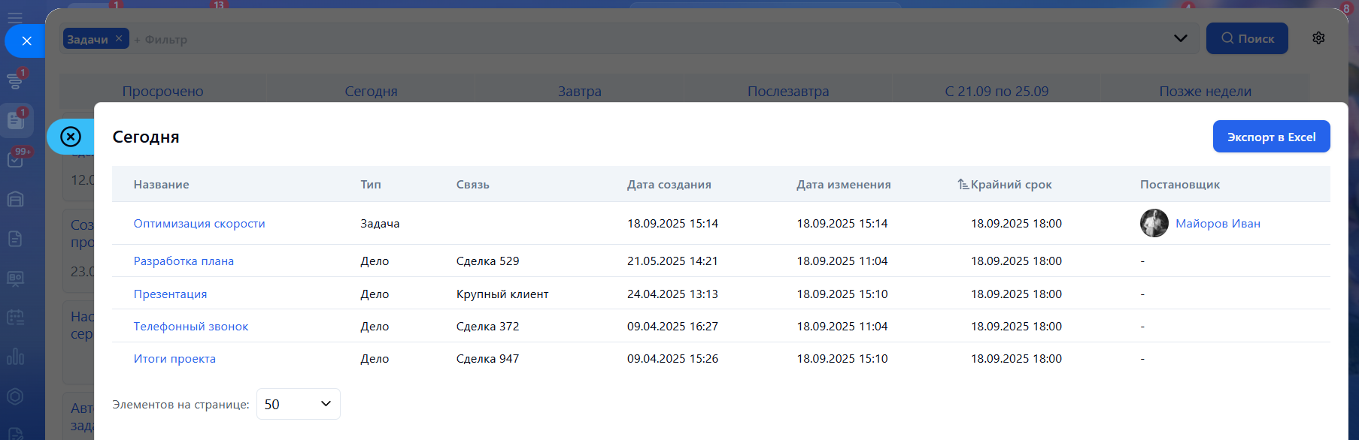The image size is (1359, 440).
Task: Open the calendar icon in the left sidebar
Action: pos(15,317)
